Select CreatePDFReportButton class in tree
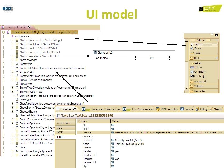 coord(37,143)
